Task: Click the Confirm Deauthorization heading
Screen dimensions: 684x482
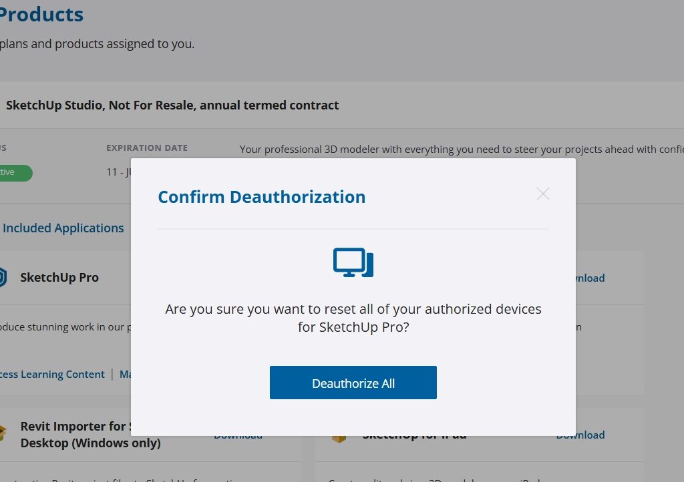Action: tap(261, 197)
